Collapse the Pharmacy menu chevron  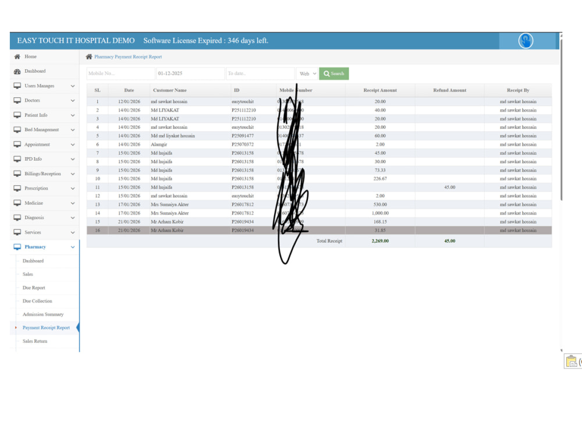(73, 247)
